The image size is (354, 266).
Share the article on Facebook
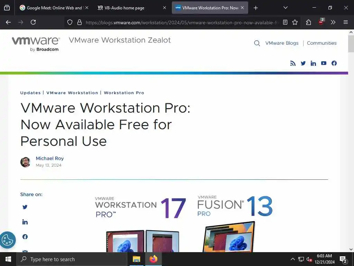[25, 237]
